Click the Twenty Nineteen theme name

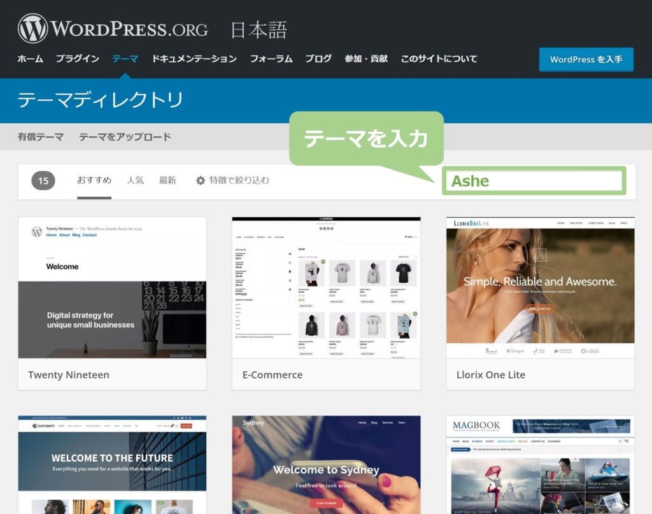click(69, 375)
